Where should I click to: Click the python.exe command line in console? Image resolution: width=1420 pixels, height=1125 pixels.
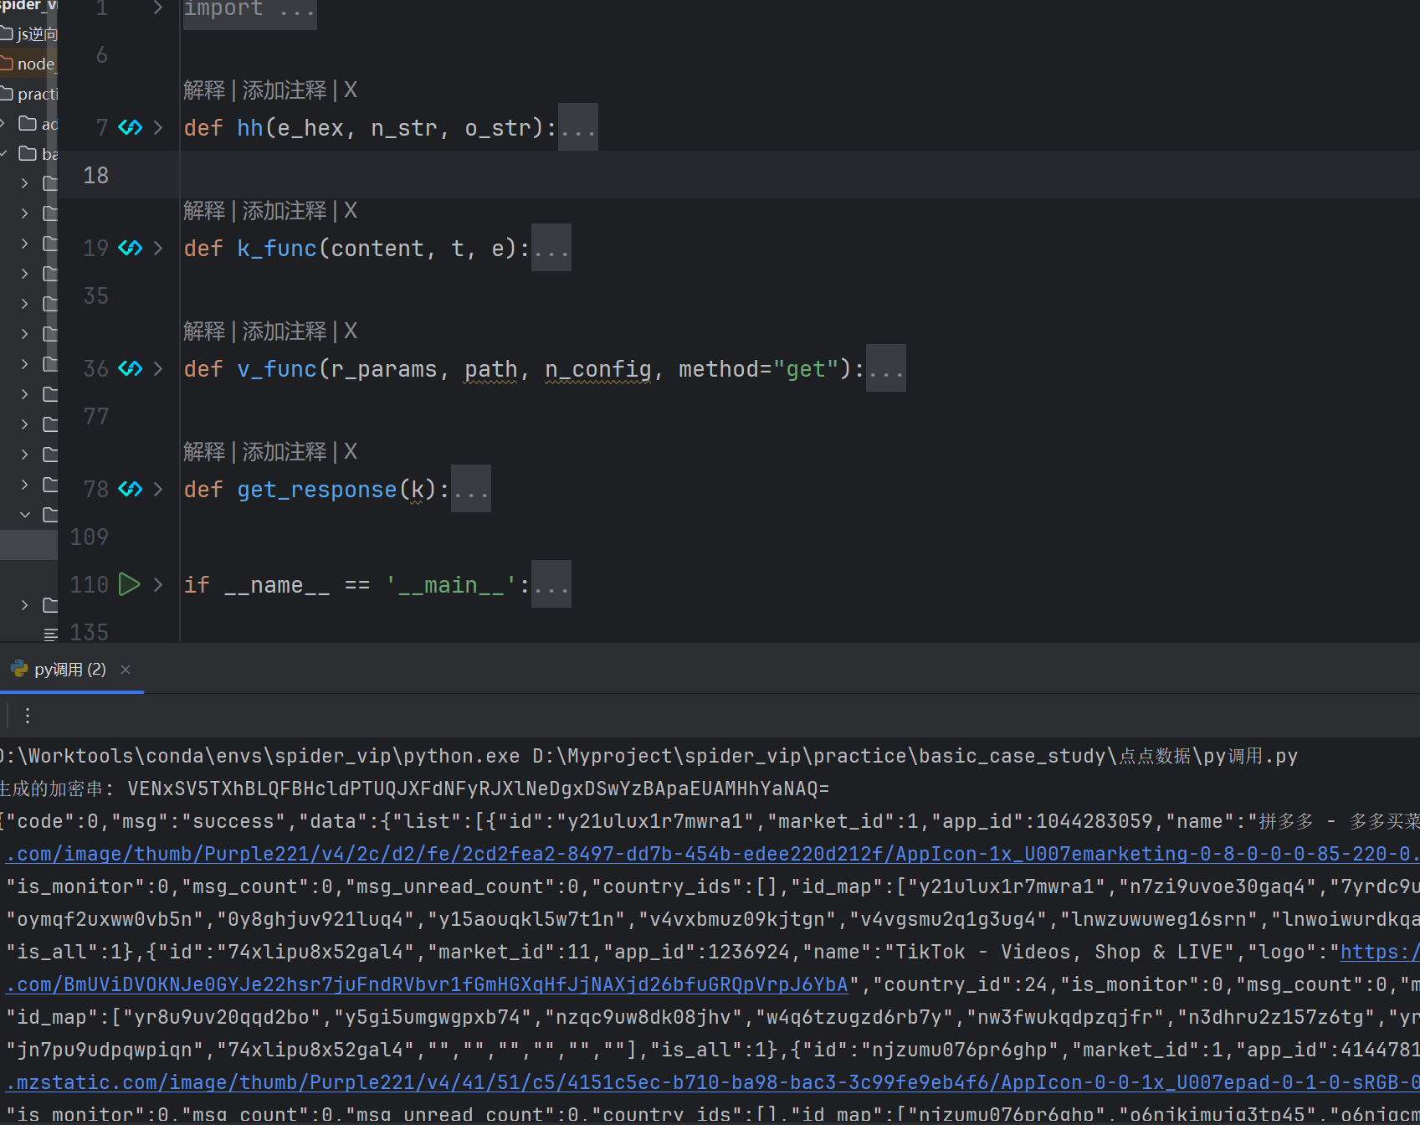(648, 756)
